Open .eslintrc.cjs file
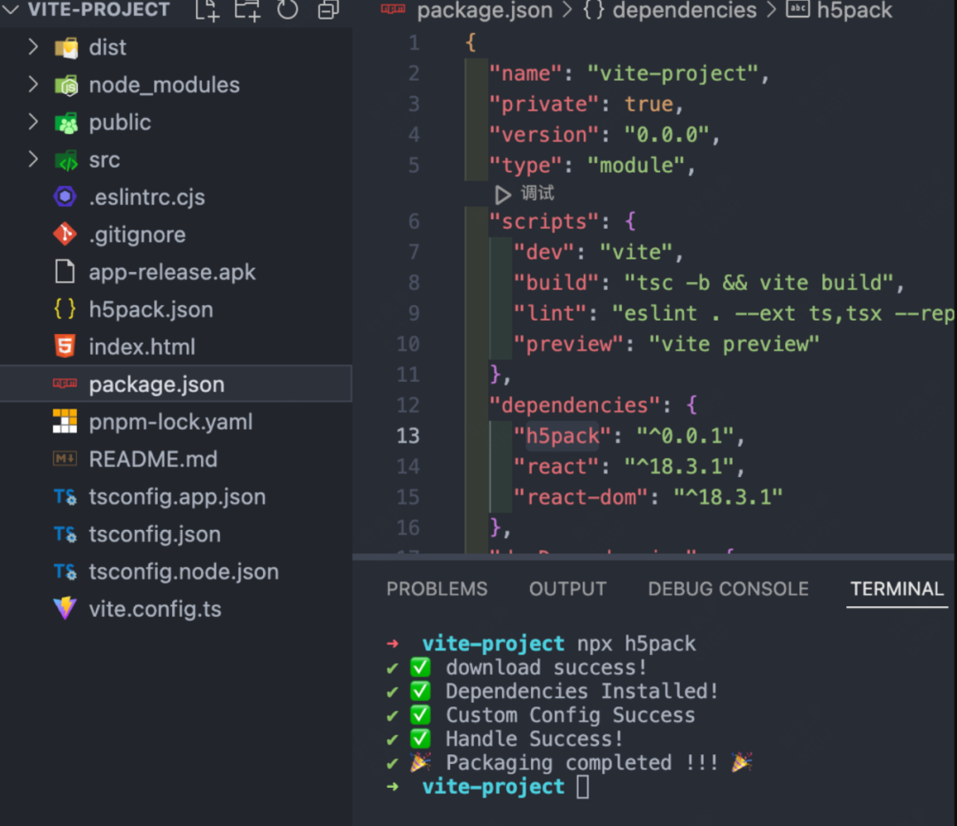Viewport: 957px width, 826px height. (147, 197)
